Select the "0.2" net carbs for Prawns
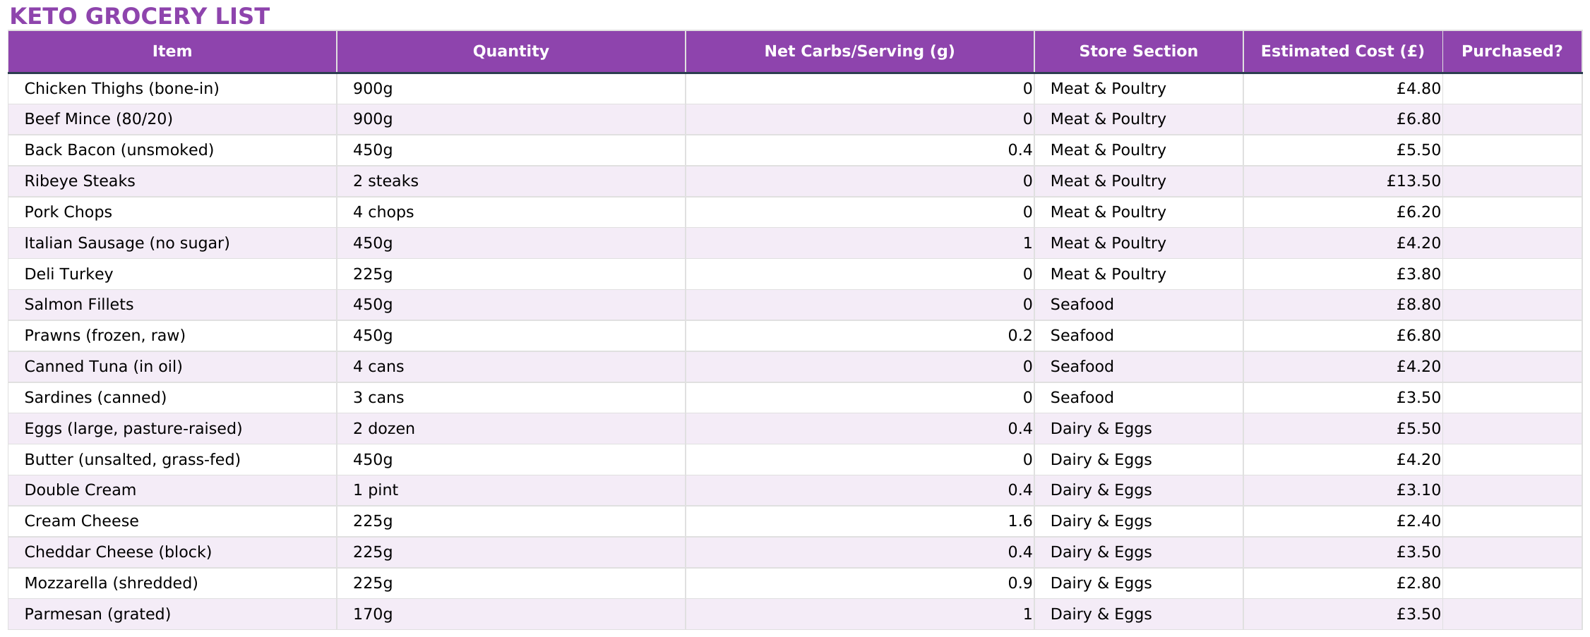The height and width of the screenshot is (637, 1590). click(x=860, y=336)
